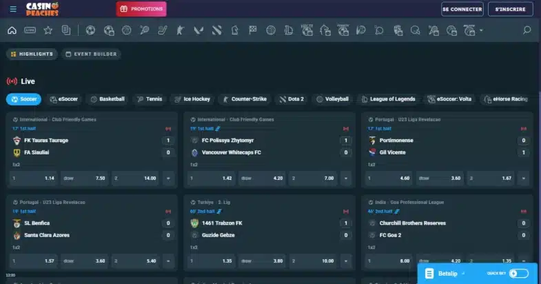Open the LIVE events icon
Viewport: 541px width, 284px height.
pyautogui.click(x=30, y=30)
